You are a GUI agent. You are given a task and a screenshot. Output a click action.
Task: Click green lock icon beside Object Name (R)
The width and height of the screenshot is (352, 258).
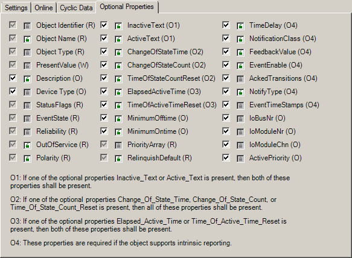[x=27, y=39]
